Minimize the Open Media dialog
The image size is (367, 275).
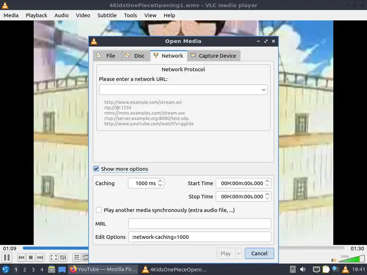258,41
